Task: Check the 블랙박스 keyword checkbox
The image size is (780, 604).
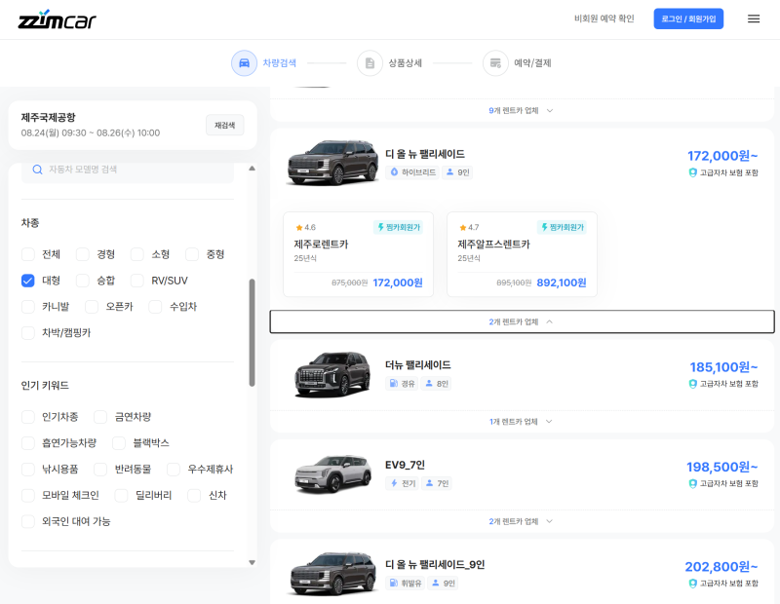Action: point(118,443)
